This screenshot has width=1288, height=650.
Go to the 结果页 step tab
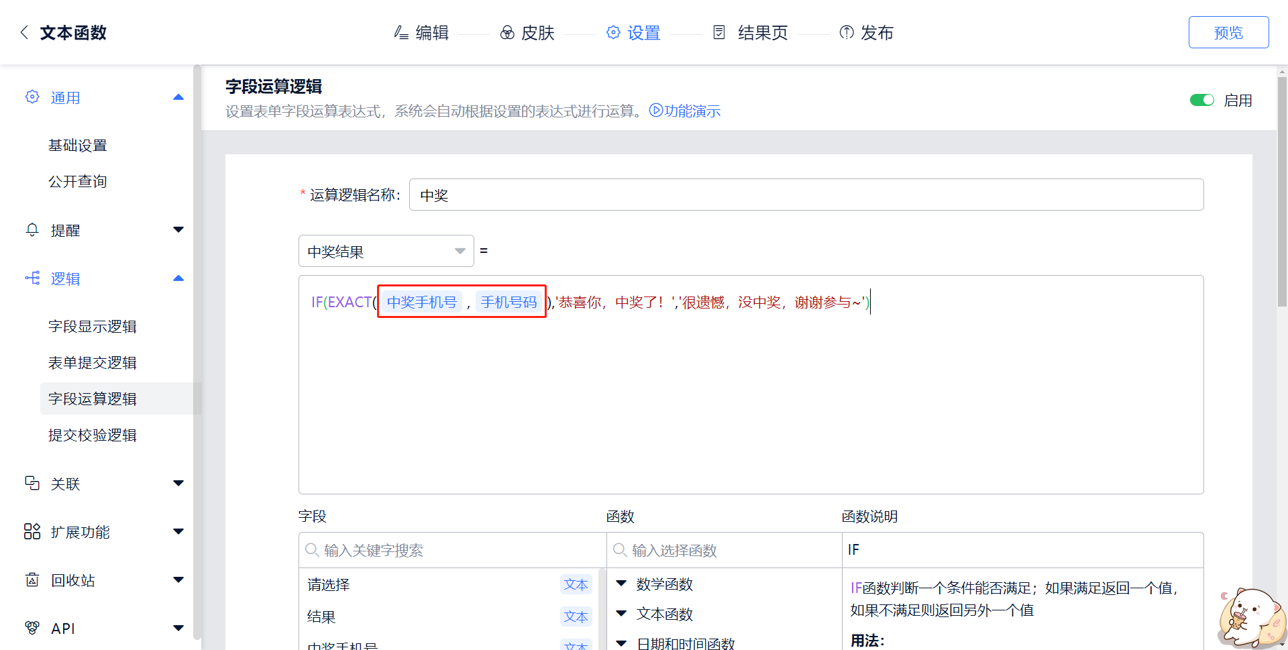[750, 32]
